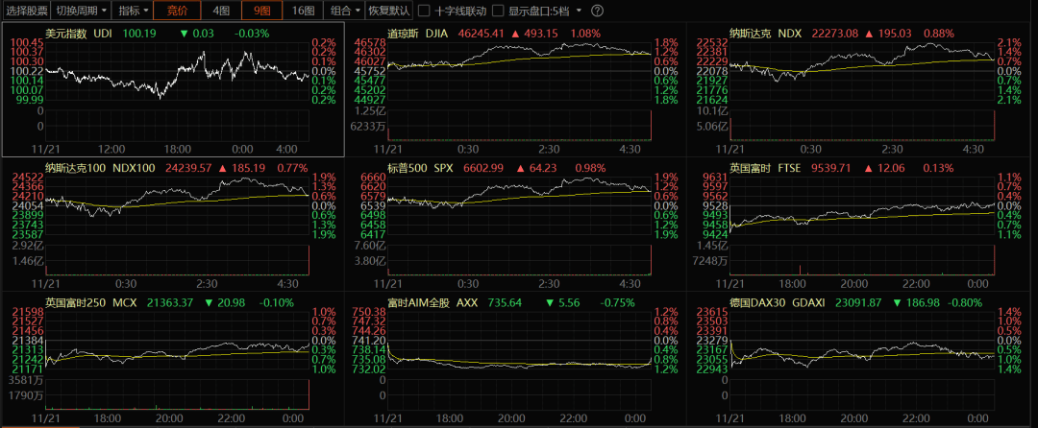
Task: Toggle the 竞价 button
Action: pos(177,11)
